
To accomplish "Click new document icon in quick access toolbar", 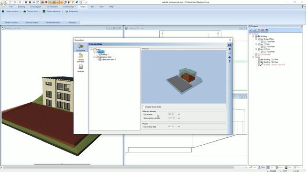I will coord(10,2).
